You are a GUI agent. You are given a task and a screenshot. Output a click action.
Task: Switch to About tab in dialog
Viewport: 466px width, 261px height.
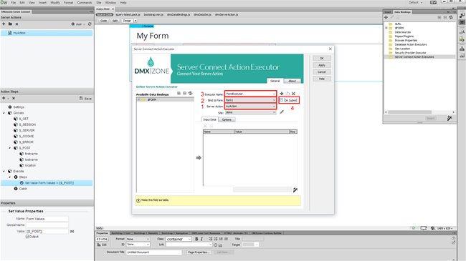click(x=292, y=81)
